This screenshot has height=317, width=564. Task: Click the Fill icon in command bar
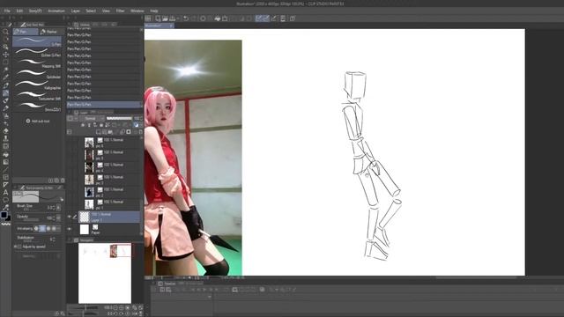point(218,18)
